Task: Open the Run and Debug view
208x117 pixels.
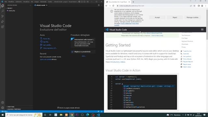Action: [x=3, y=21]
